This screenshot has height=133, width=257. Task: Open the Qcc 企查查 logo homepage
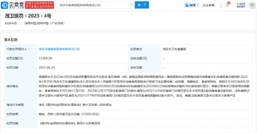click(x=12, y=5)
